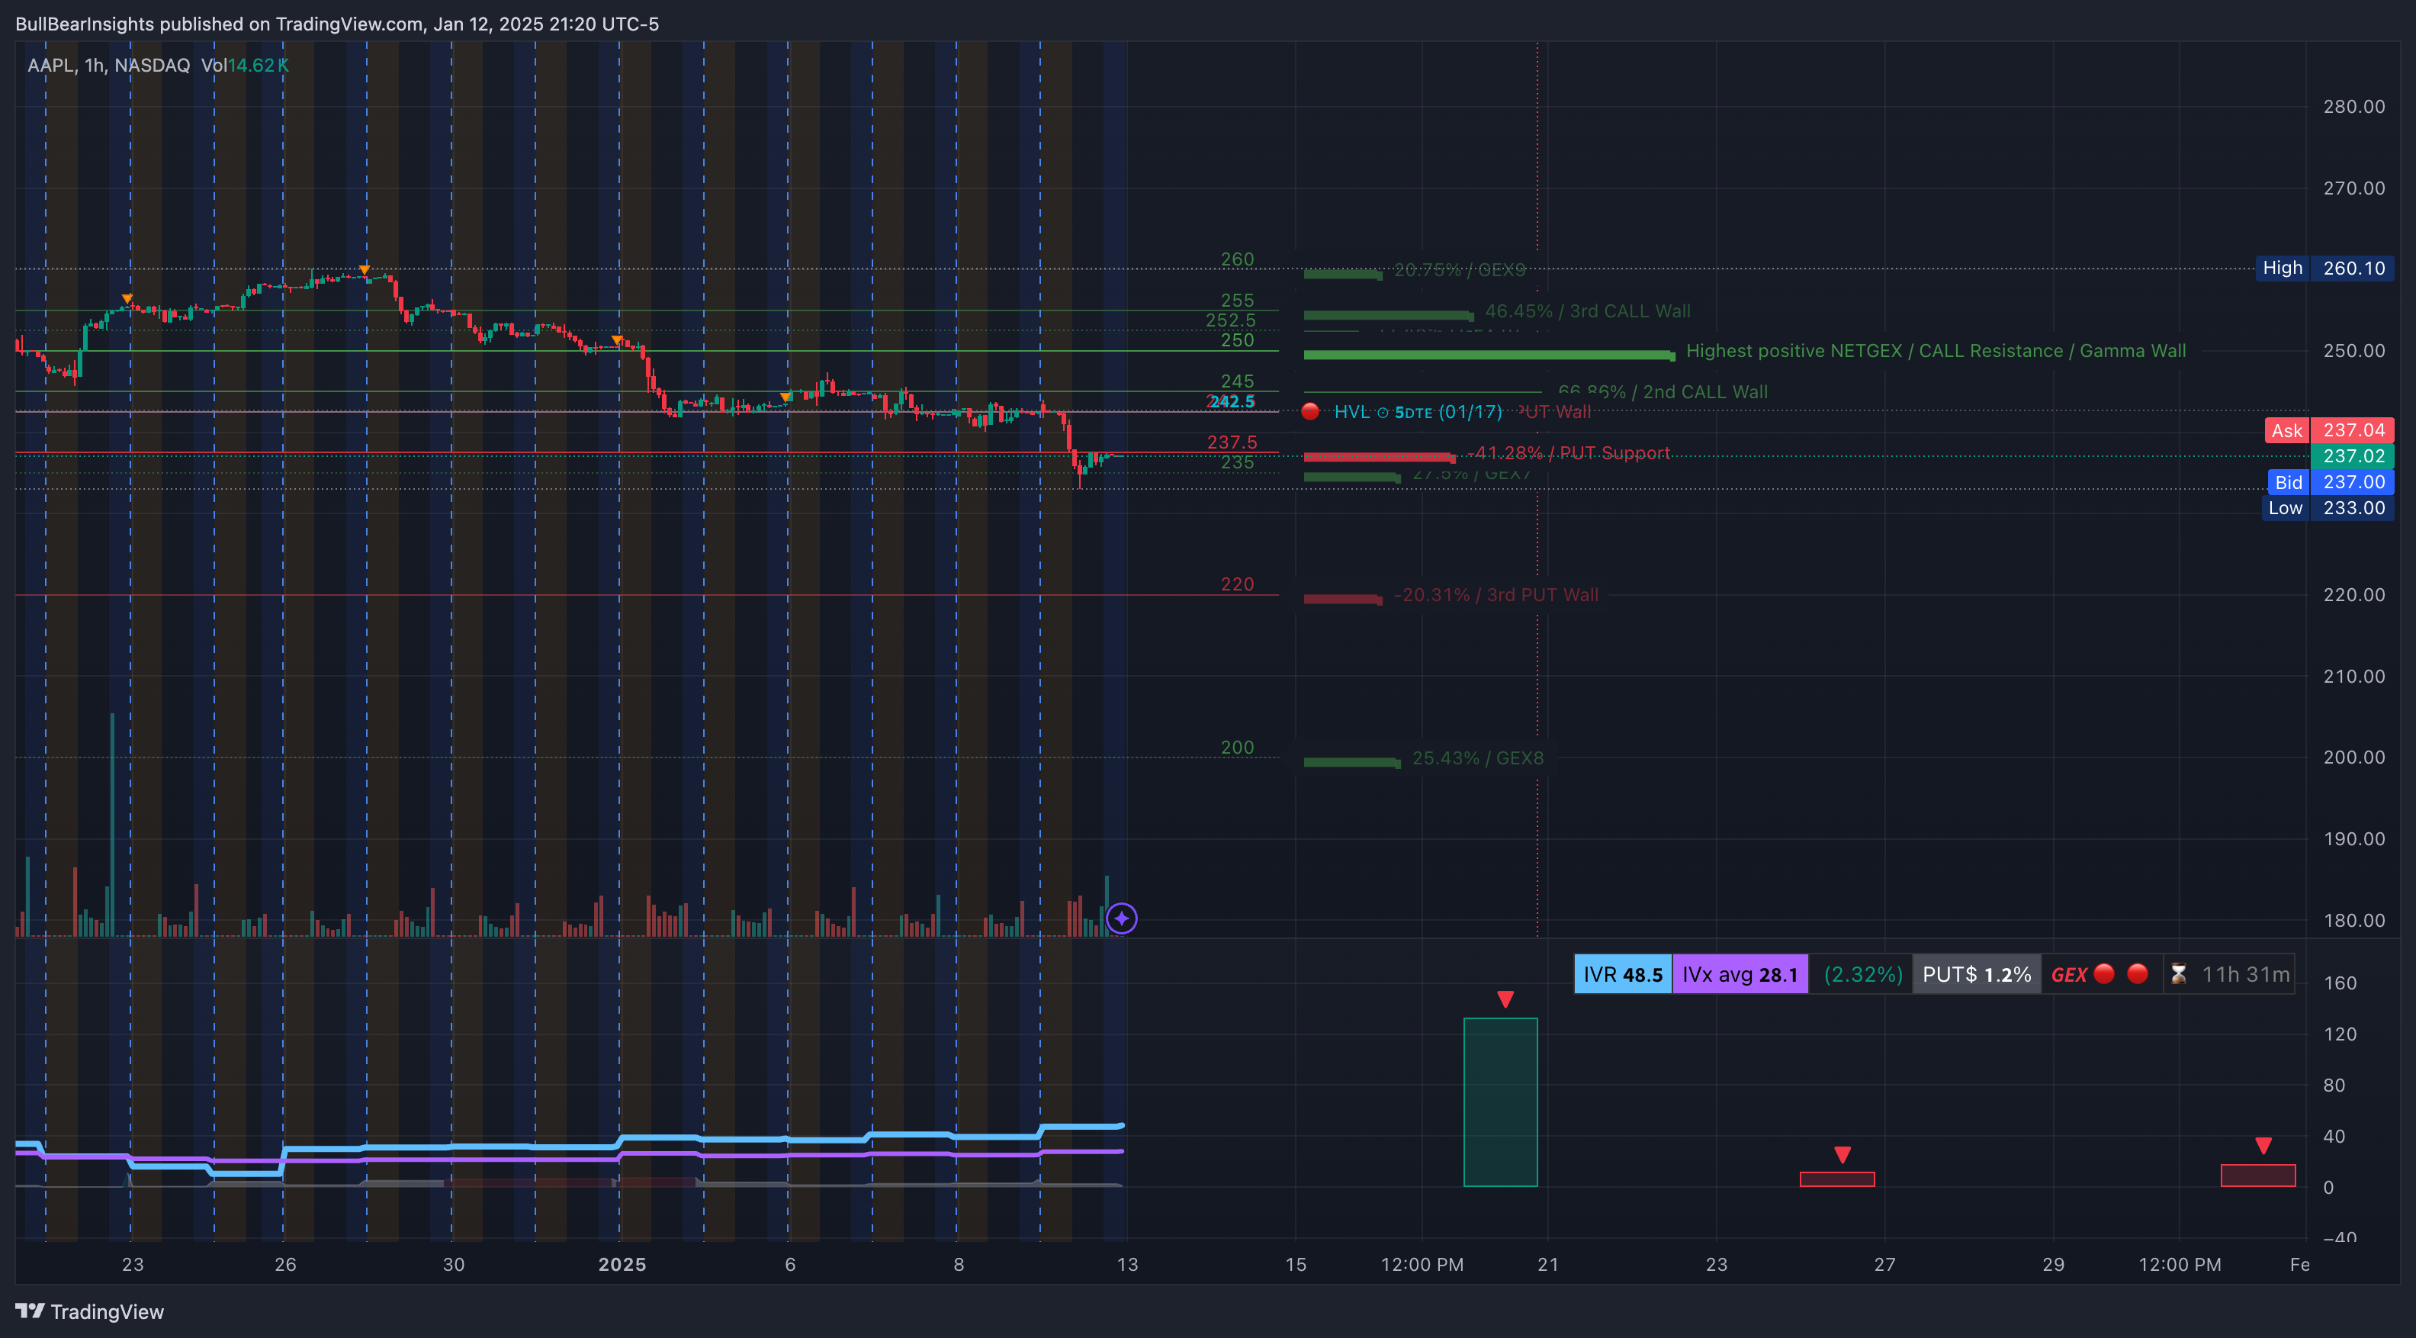The image size is (2416, 1338).
Task: Click the 25.43% / GEX8 label
Action: [x=1477, y=757]
